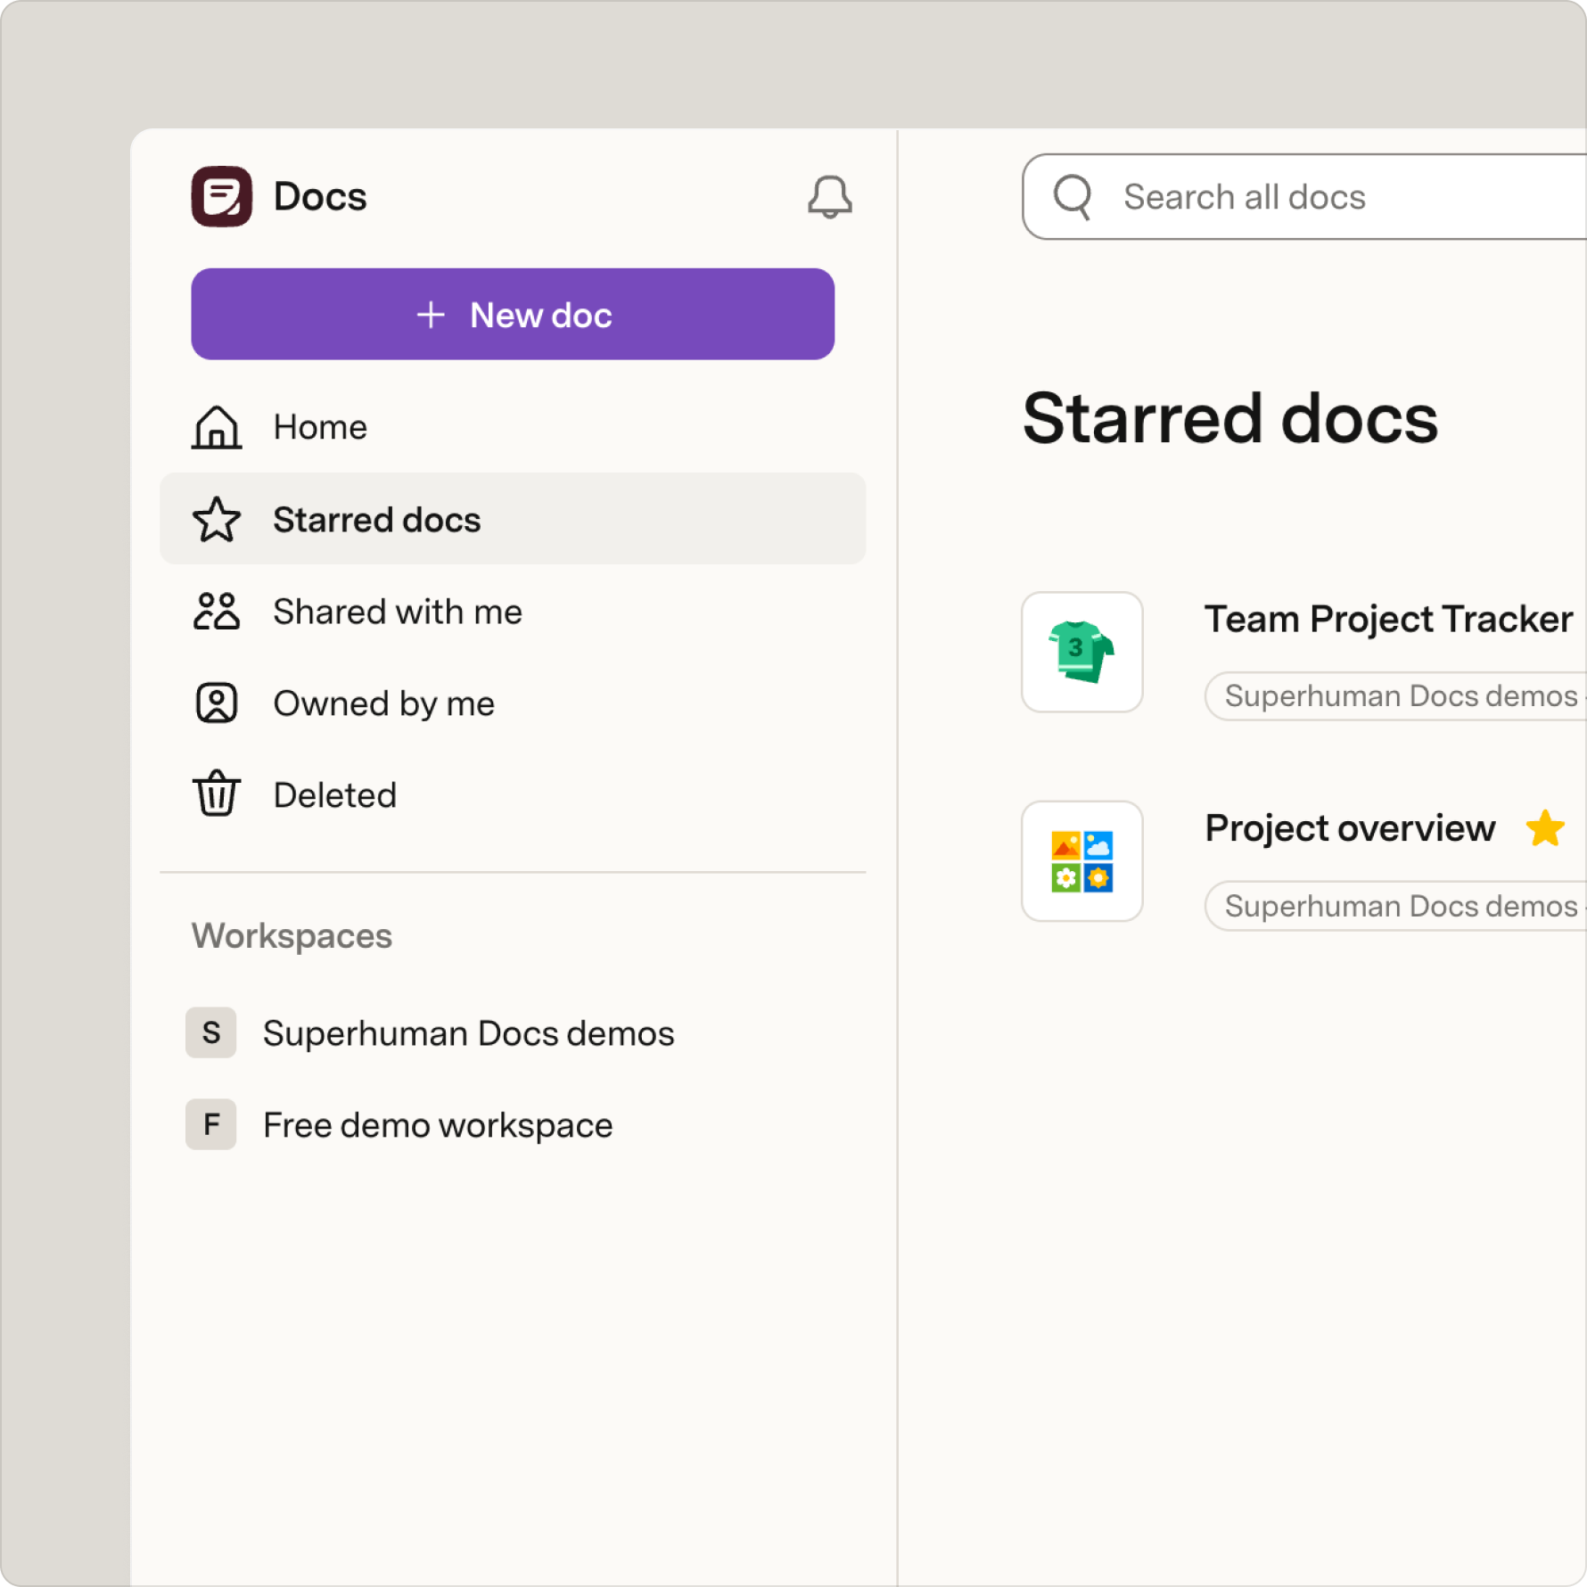Open the Team Project Tracker doc title
1587x1587 pixels.
(x=1388, y=619)
